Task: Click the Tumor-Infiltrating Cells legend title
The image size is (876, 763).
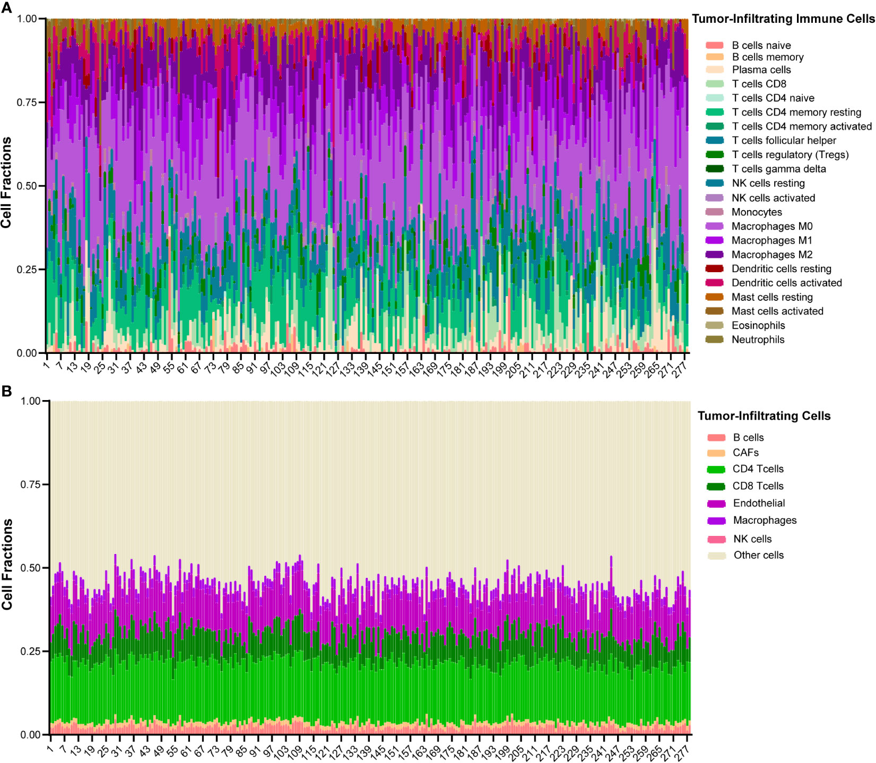Action: pos(764,416)
